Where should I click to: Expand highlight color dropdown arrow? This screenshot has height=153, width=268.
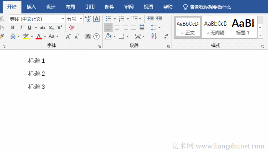(32, 37)
